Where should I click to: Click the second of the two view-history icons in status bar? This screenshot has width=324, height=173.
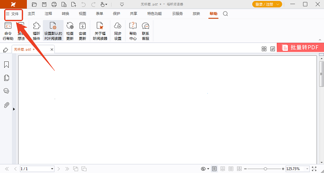(84, 169)
